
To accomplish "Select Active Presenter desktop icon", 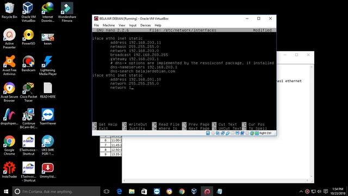I will [9, 39].
